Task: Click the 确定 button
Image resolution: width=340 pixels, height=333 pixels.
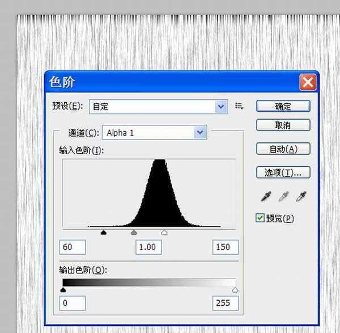Action: pyautogui.click(x=283, y=106)
